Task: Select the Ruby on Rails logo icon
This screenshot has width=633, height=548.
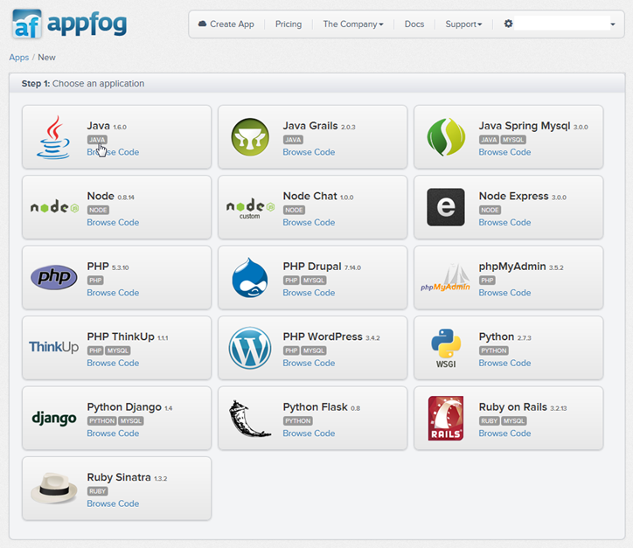Action: pyautogui.click(x=446, y=418)
